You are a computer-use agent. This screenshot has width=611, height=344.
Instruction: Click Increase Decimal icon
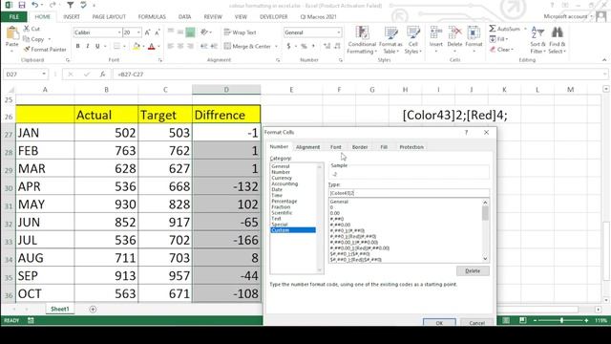click(x=327, y=46)
